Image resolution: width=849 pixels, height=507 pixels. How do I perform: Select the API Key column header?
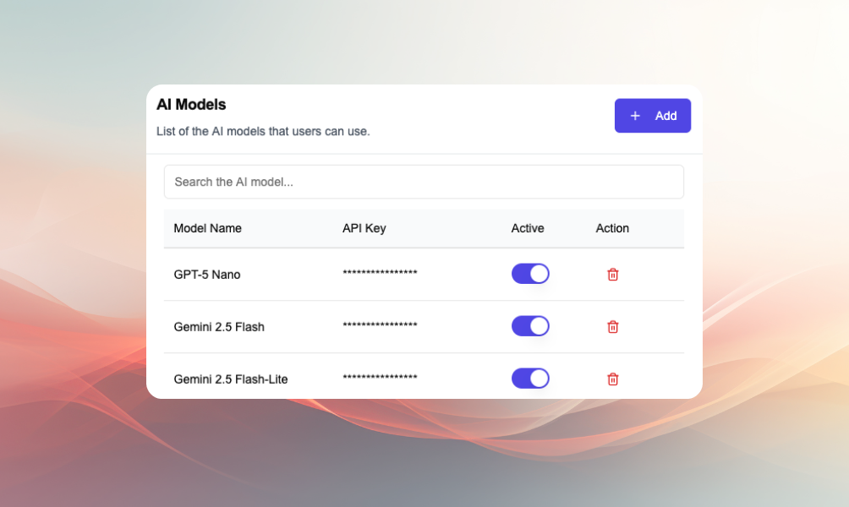364,228
